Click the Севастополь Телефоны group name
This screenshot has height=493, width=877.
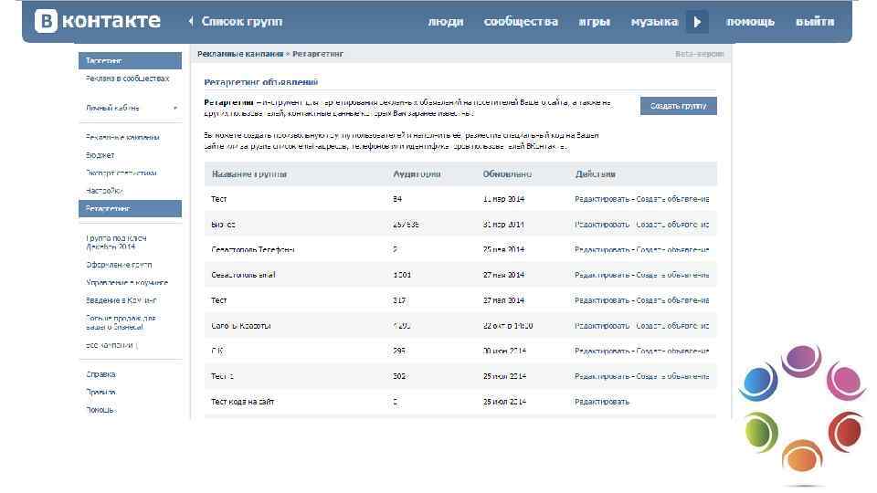(x=253, y=249)
